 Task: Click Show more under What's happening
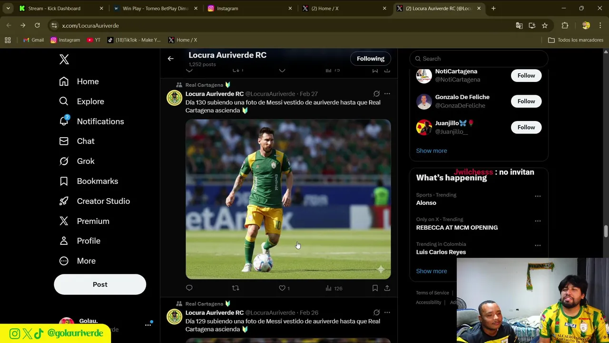(x=432, y=271)
